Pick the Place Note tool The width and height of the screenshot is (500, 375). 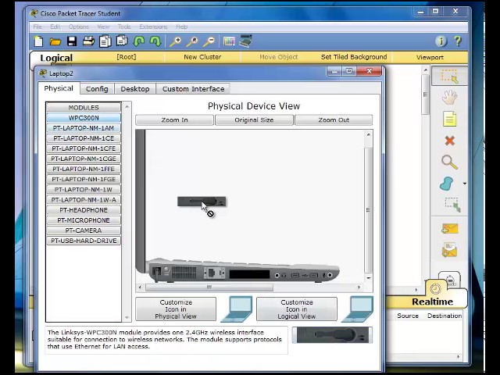450,120
